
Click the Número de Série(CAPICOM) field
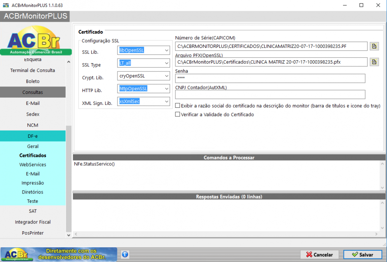pos(271,46)
